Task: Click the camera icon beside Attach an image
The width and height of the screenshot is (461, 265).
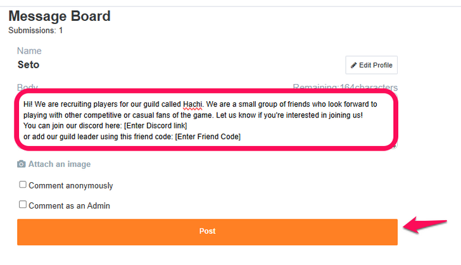Action: coord(22,164)
